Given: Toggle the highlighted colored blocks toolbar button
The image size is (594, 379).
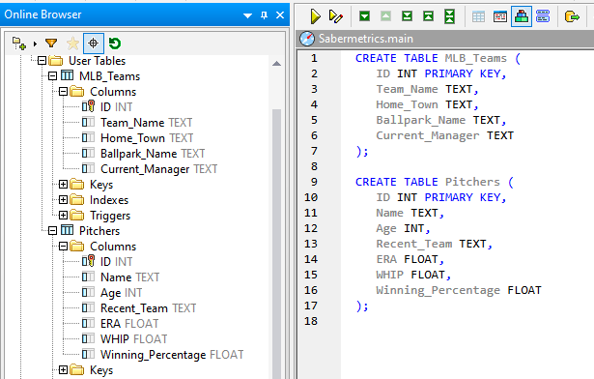Looking at the screenshot, I should tap(522, 16).
